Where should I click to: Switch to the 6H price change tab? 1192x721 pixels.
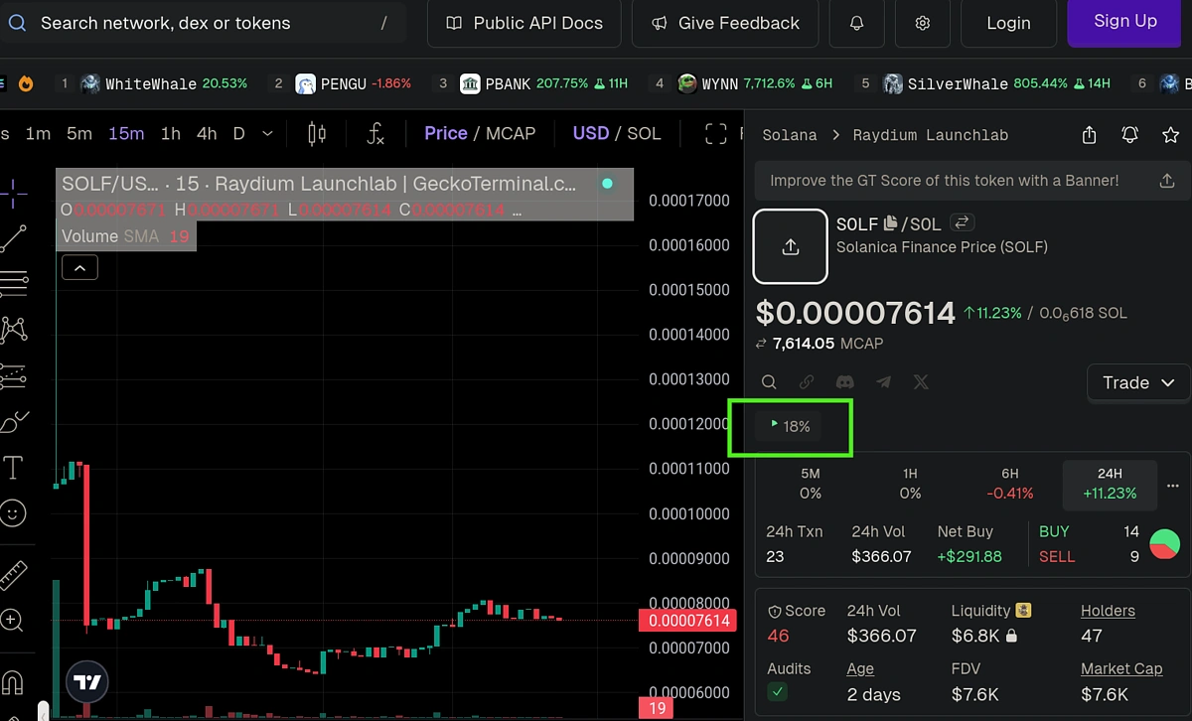click(1010, 484)
